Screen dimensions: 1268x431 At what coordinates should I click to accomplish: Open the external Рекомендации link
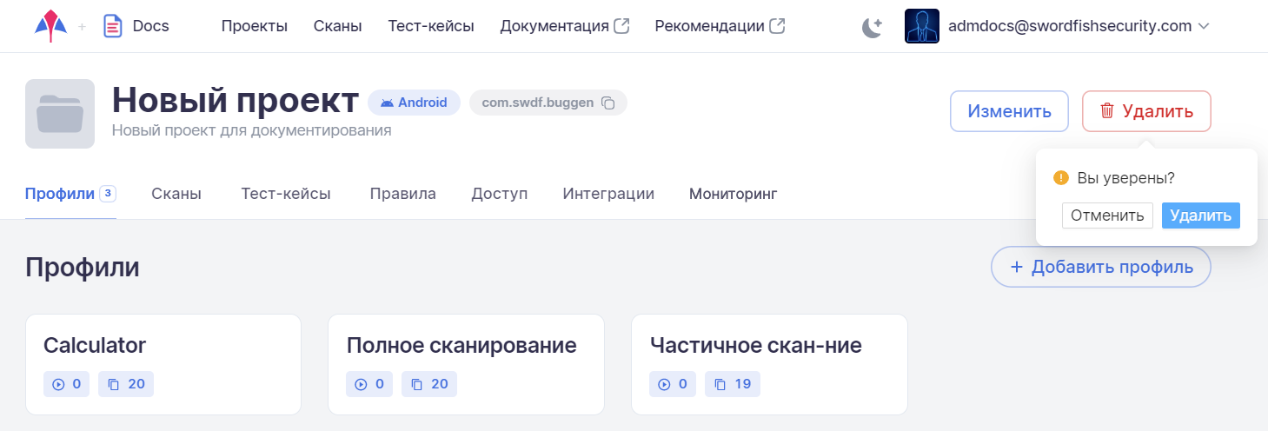[720, 26]
